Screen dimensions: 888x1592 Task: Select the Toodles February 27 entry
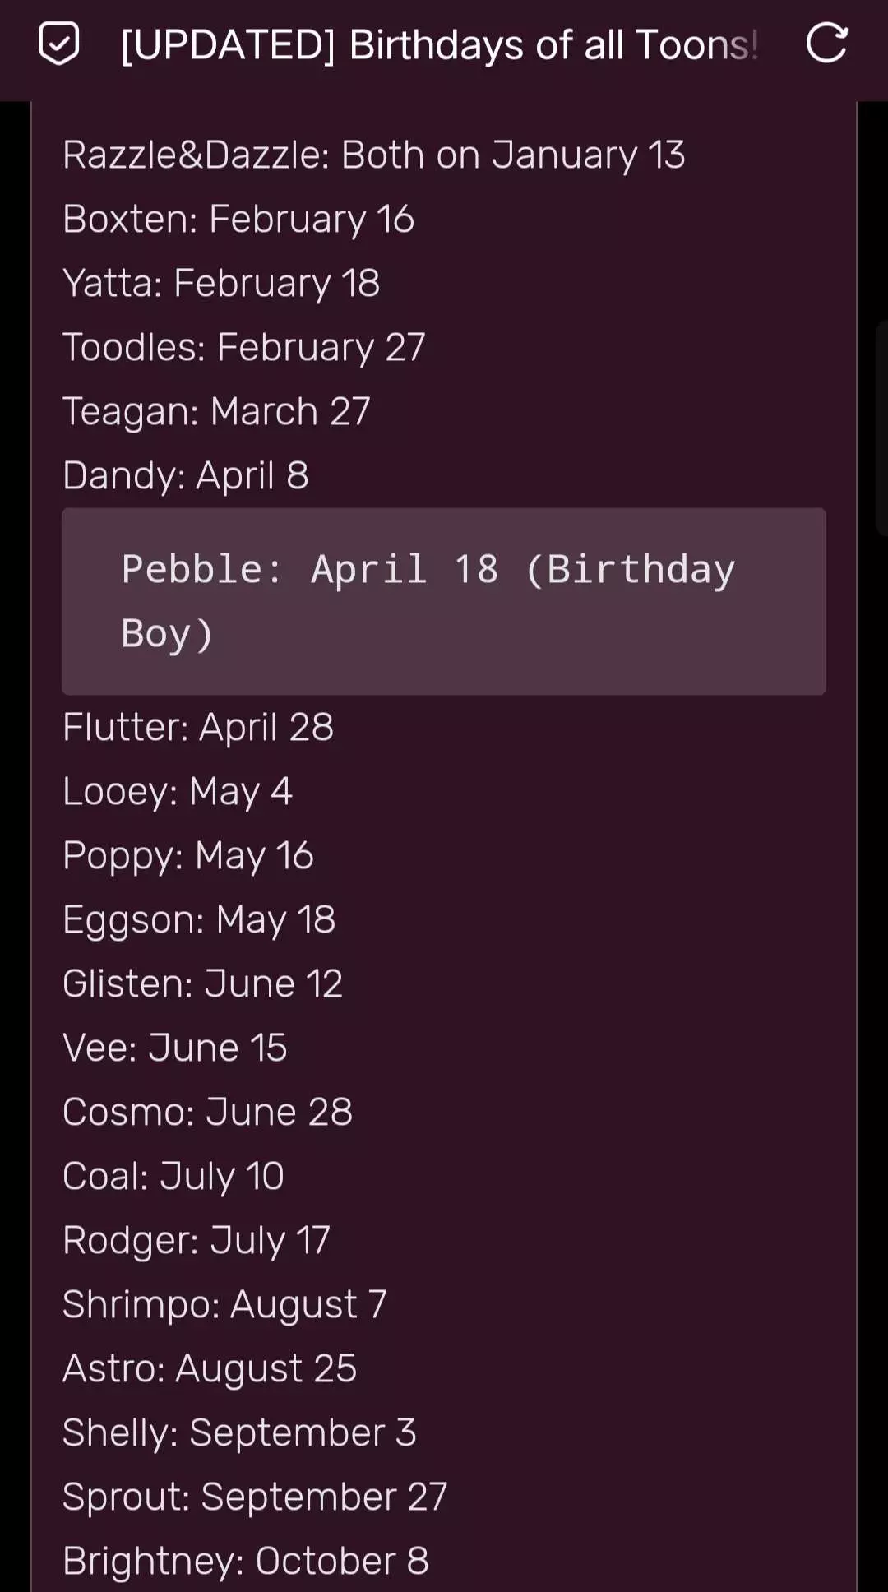click(x=244, y=348)
